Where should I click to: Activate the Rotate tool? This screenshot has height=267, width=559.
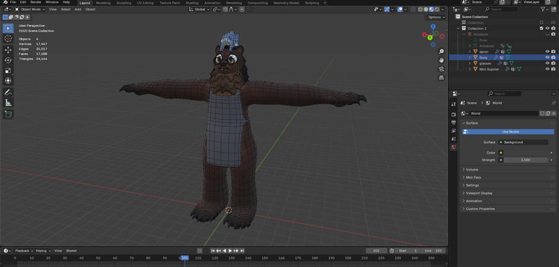(x=8, y=60)
